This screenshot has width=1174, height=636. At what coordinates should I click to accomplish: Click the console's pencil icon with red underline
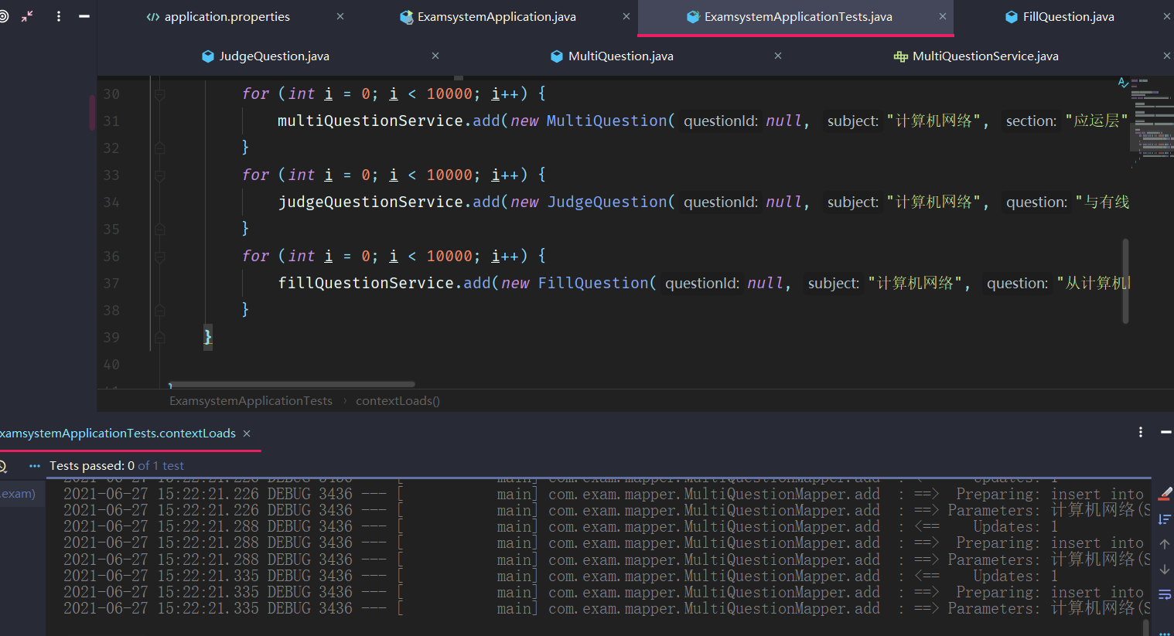pyautogui.click(x=1165, y=494)
